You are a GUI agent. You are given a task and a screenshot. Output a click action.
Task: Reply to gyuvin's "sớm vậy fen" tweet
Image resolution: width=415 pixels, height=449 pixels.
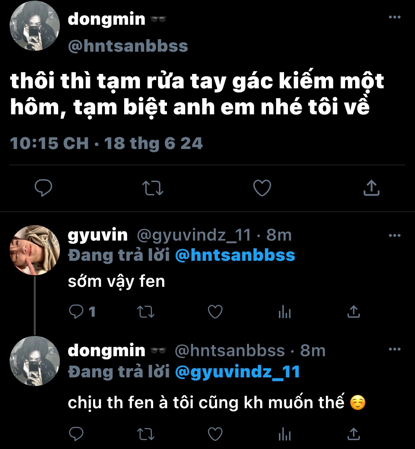click(x=77, y=312)
